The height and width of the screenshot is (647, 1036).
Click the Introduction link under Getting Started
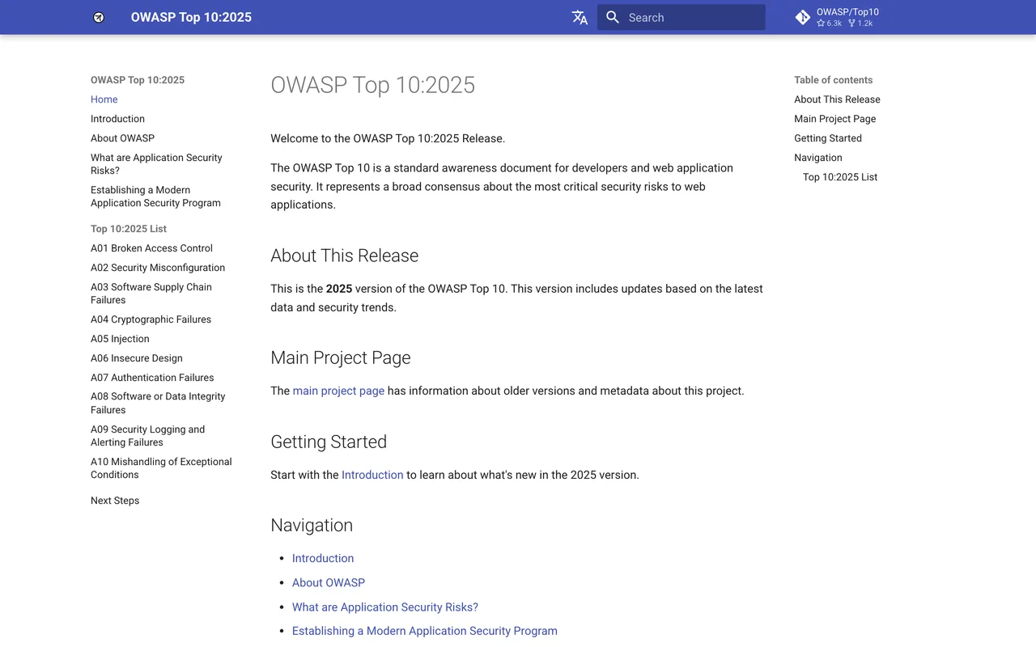[372, 475]
